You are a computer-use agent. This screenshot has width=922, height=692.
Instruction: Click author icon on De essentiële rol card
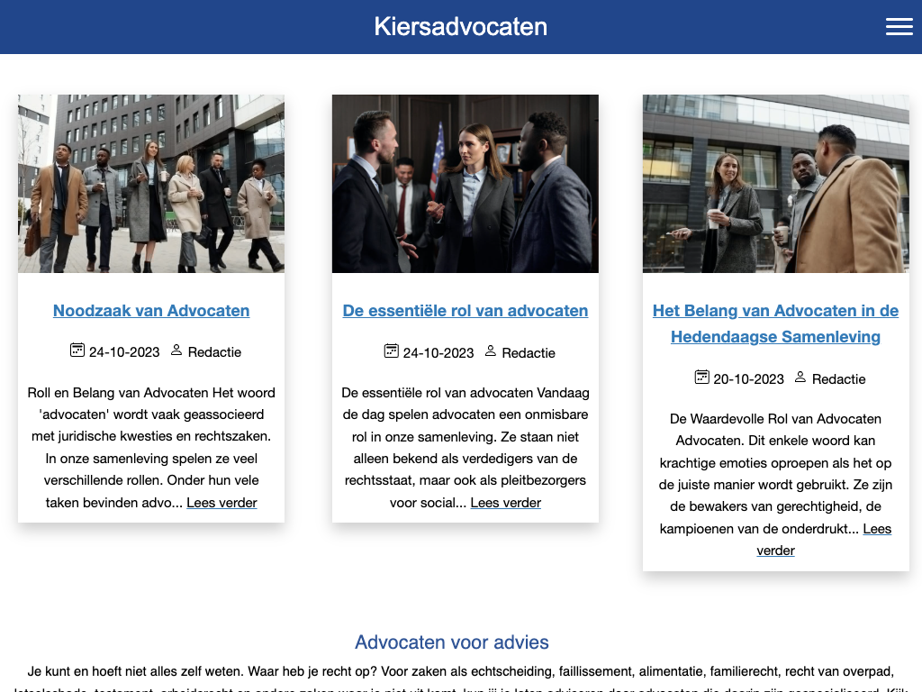point(491,351)
